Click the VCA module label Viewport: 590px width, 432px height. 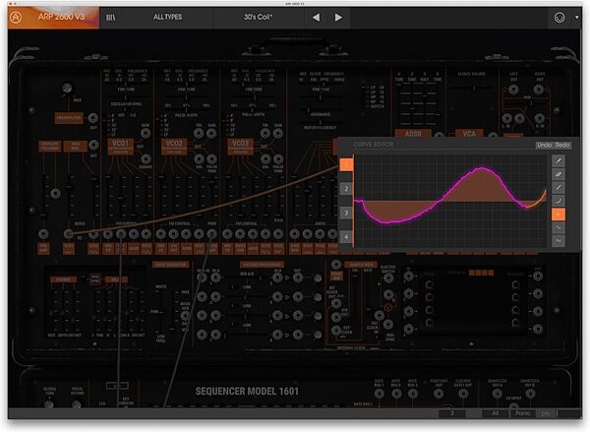tap(469, 134)
